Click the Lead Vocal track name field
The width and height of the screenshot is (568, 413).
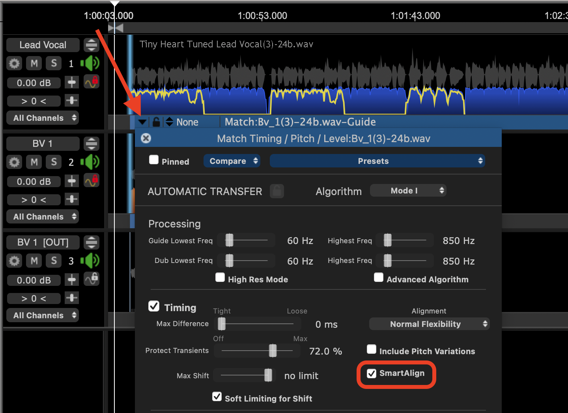[43, 45]
